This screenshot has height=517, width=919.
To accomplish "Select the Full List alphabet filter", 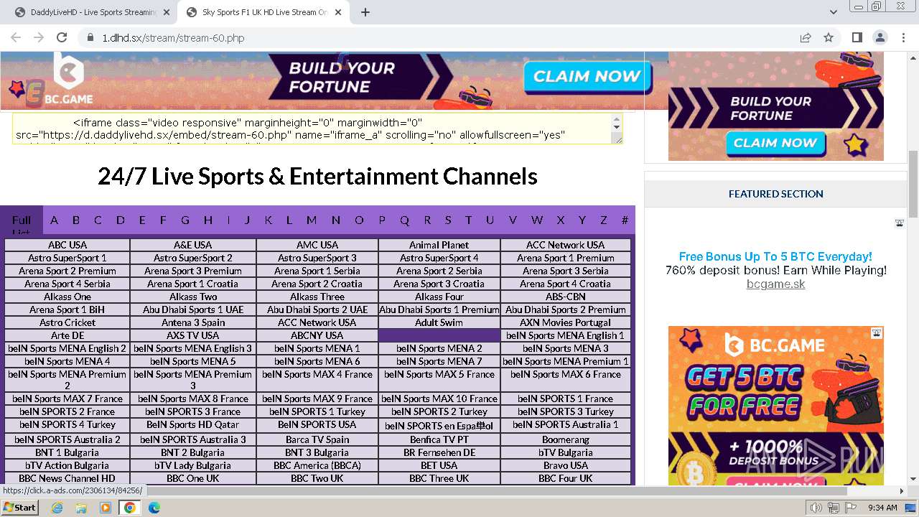I will coord(22,222).
